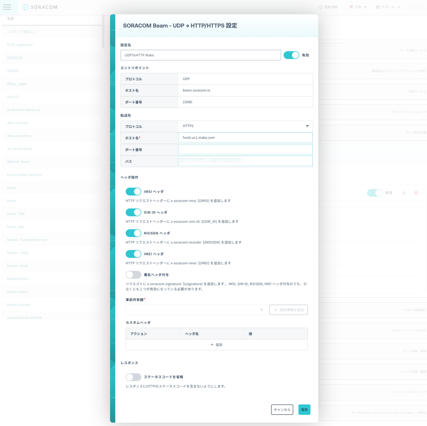This screenshot has height=426, width=427.
Task: Click the 保存 button
Action: (x=304, y=410)
